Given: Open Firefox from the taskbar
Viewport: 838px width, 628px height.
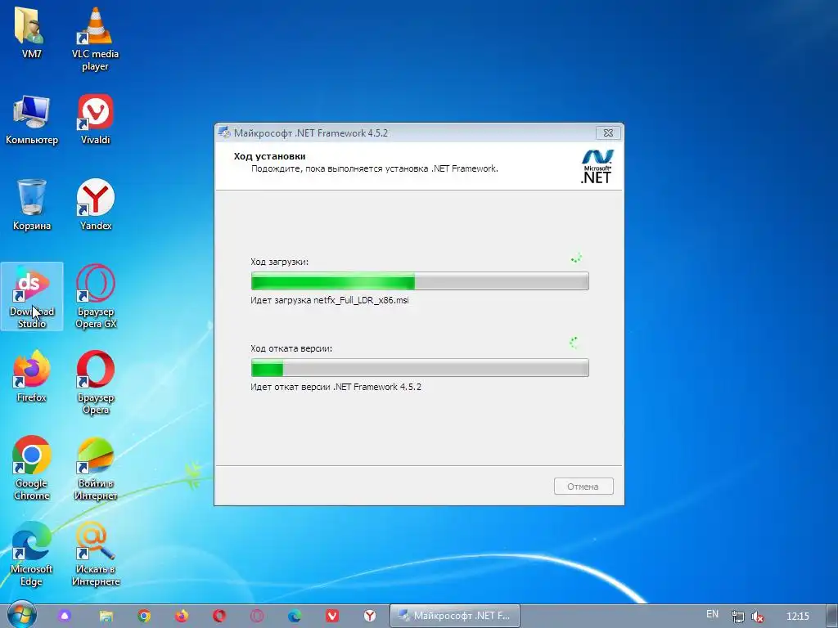Looking at the screenshot, I should (182, 616).
